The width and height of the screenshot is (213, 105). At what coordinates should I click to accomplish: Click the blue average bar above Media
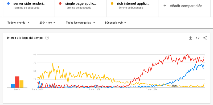[13, 86]
